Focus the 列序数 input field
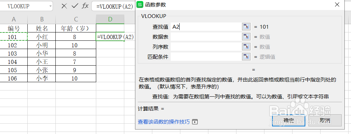The height and width of the screenshot is (134, 351). coord(206,47)
